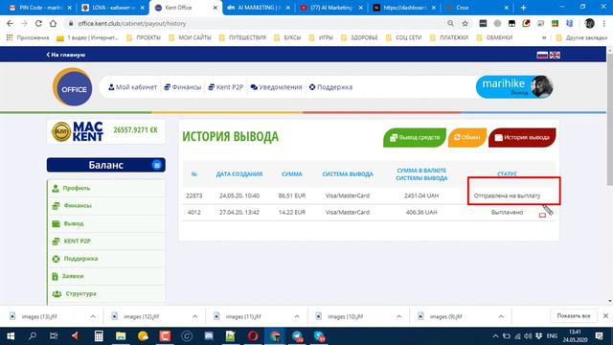This screenshot has width=613, height=345.
Task: Click the red История вывода button
Action: (x=522, y=137)
